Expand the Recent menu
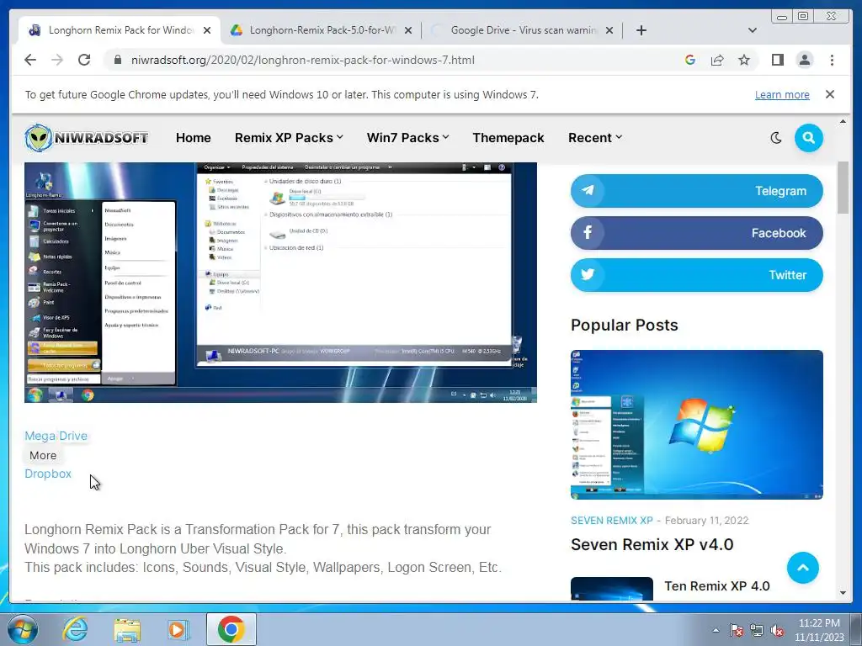862x646 pixels. pos(595,138)
